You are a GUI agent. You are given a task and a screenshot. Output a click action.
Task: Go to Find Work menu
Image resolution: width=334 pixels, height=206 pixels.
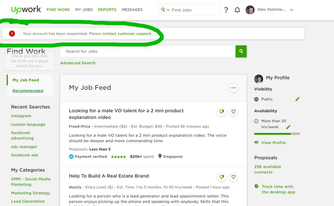point(58,10)
